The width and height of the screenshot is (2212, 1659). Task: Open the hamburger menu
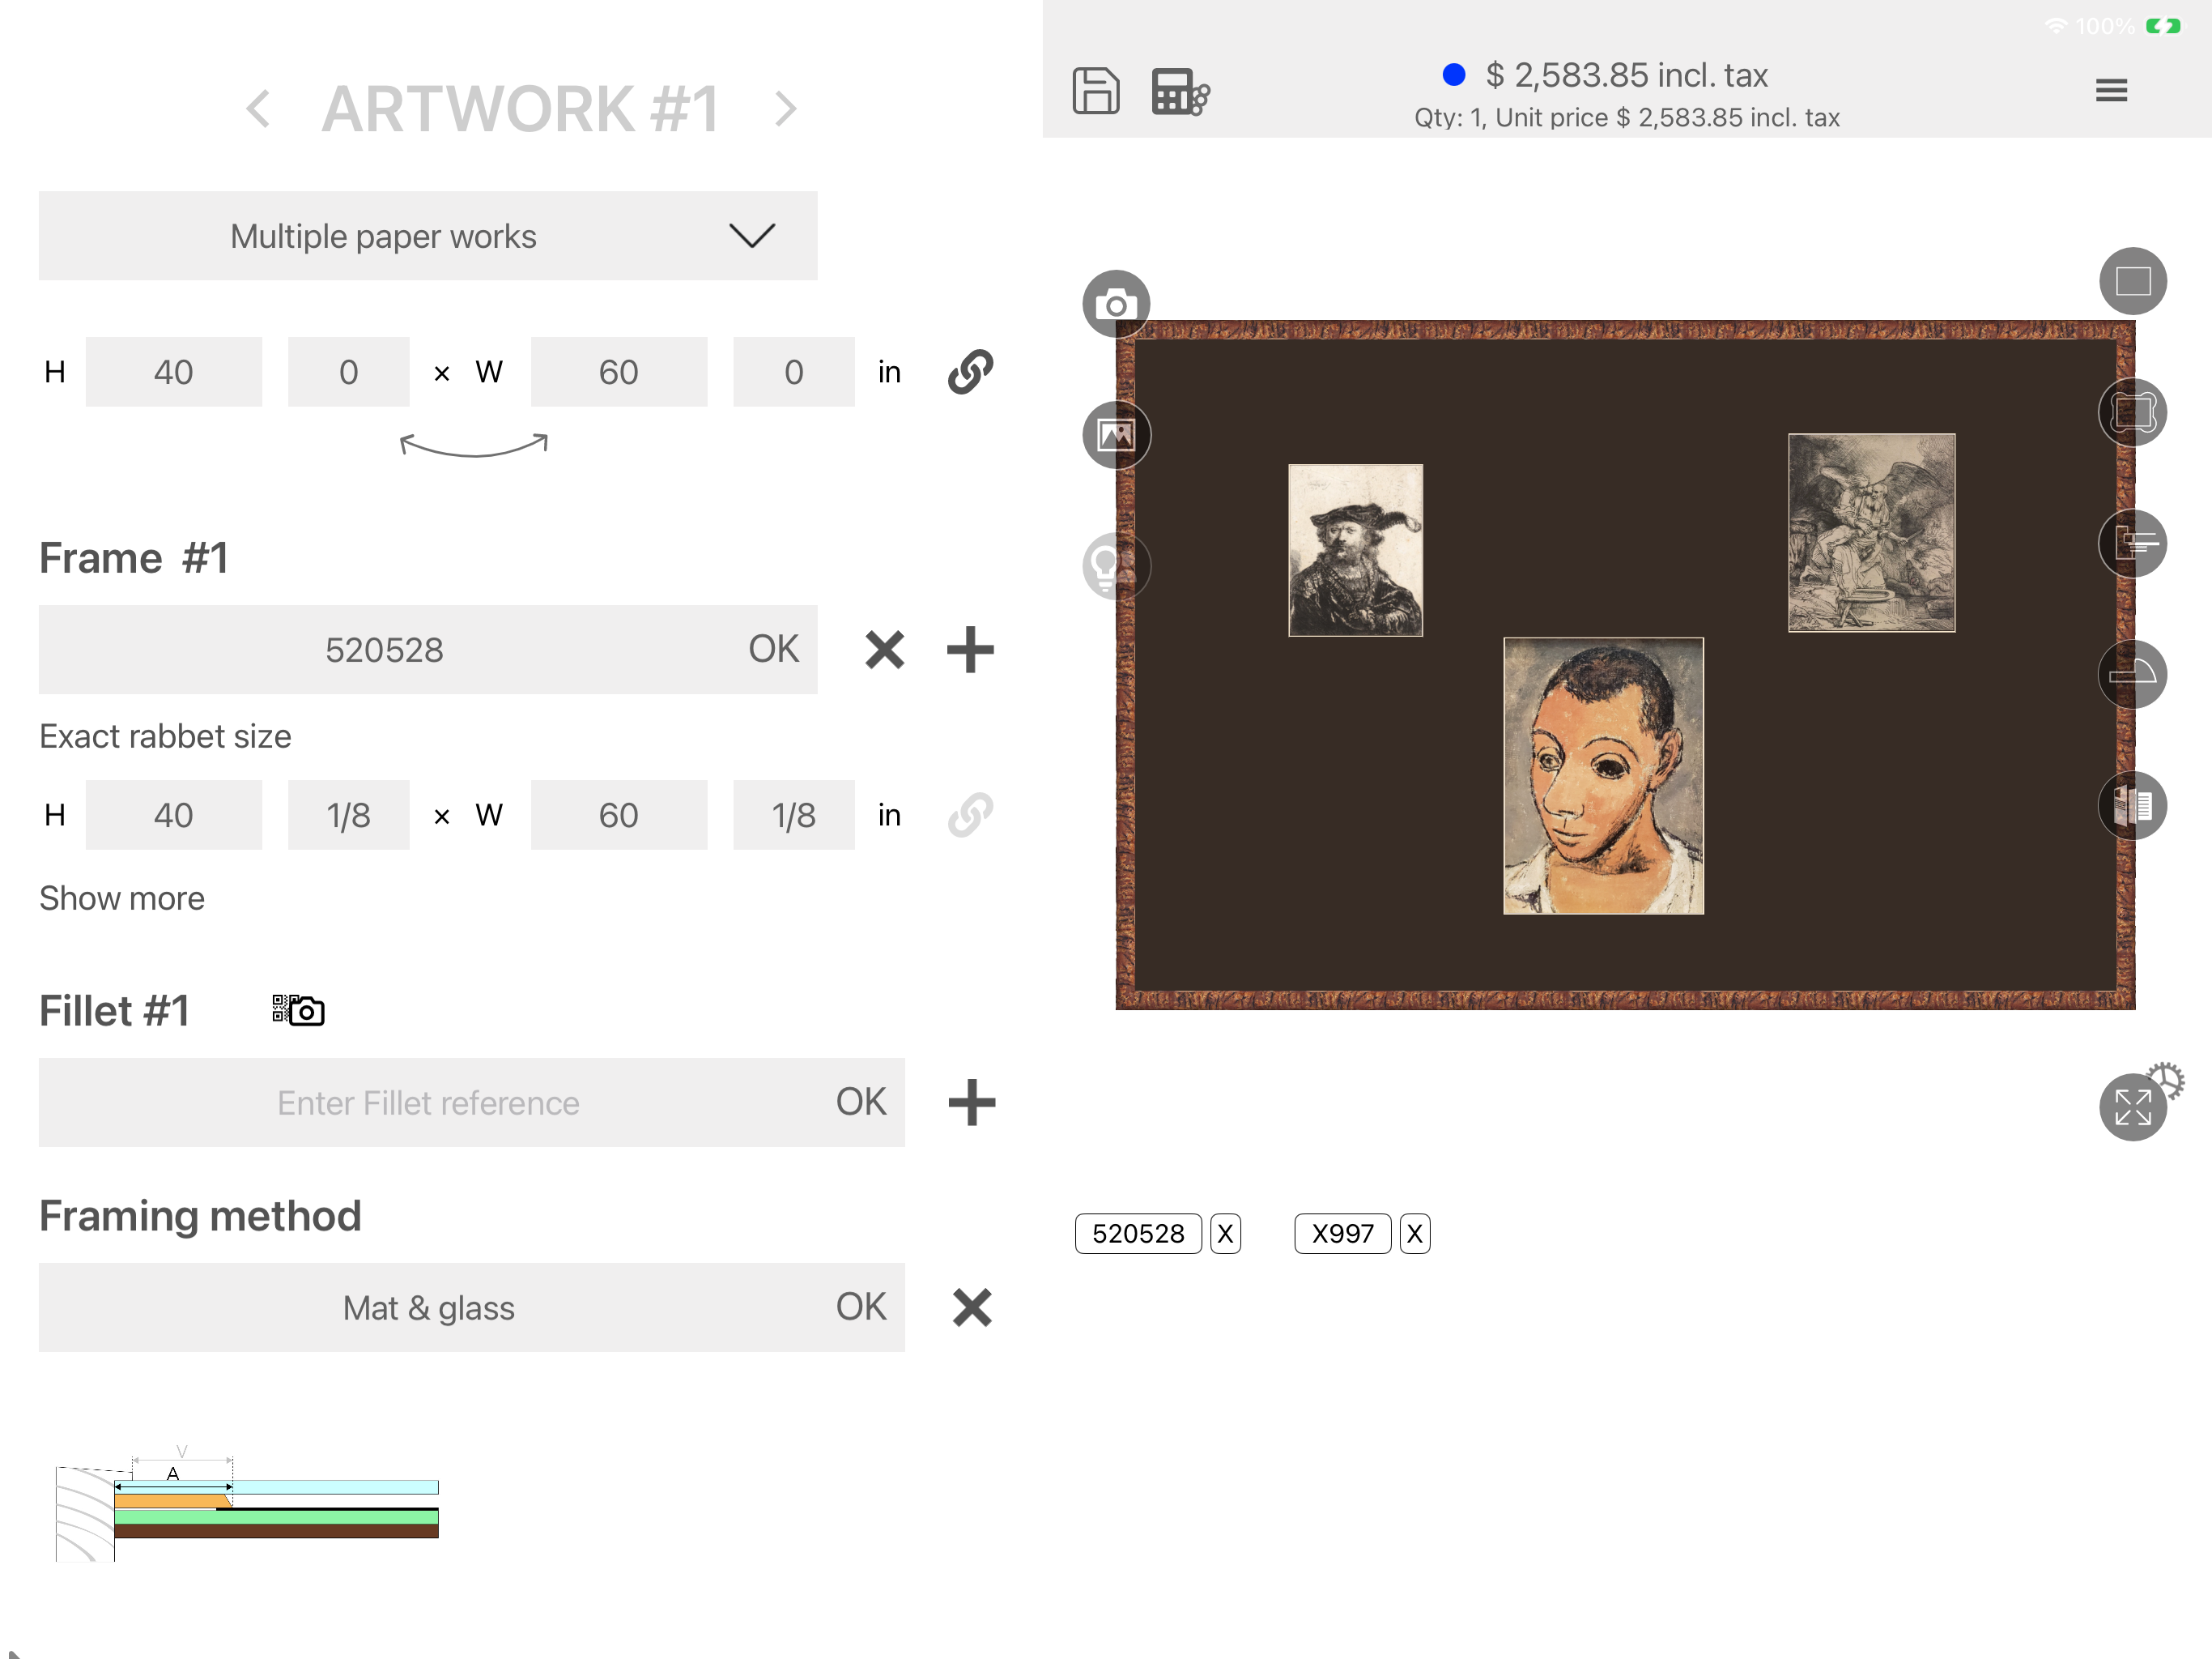[x=2111, y=91]
